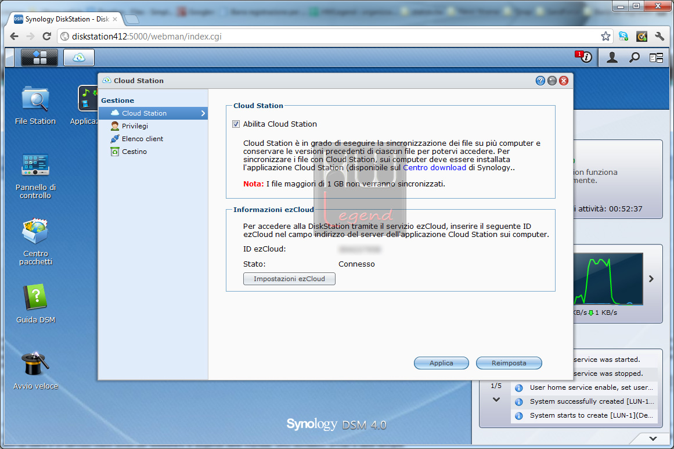The height and width of the screenshot is (449, 674).
Task: Minimize the Cloud Station window
Action: [x=552, y=80]
